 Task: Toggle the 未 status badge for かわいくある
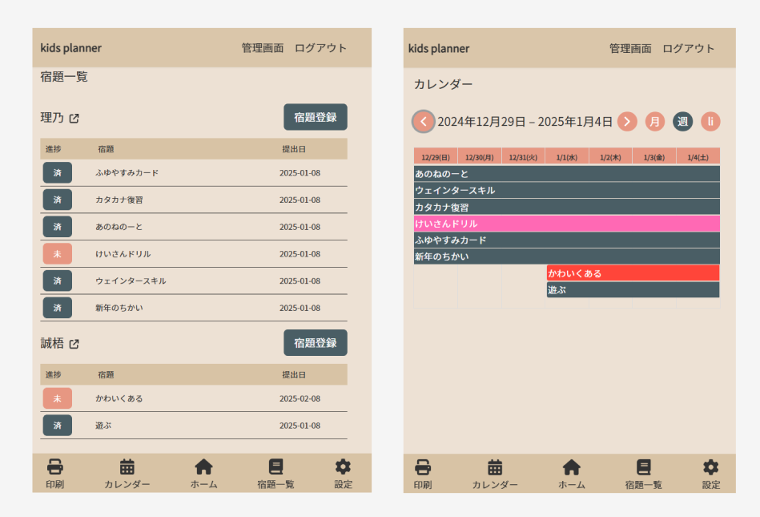57,398
